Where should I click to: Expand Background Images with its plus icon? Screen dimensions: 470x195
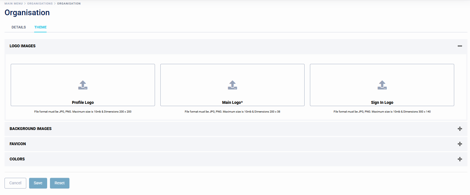tap(460, 129)
